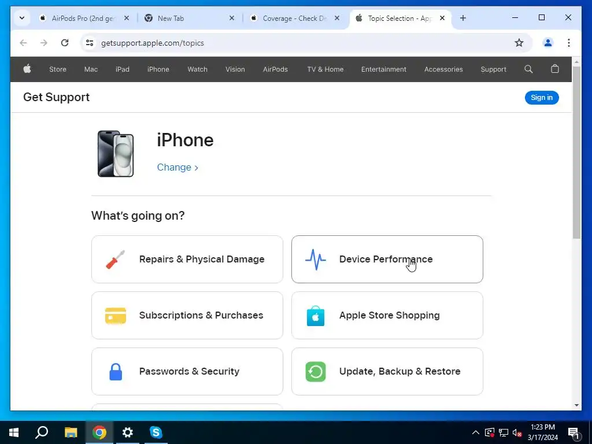Select Apple Store Shopping topic
The image size is (592, 444).
coord(387,315)
